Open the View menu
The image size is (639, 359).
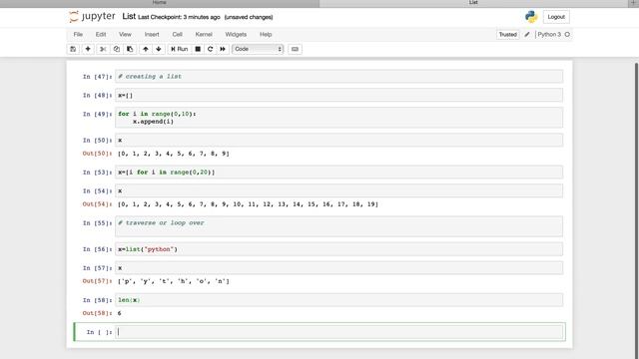click(125, 34)
